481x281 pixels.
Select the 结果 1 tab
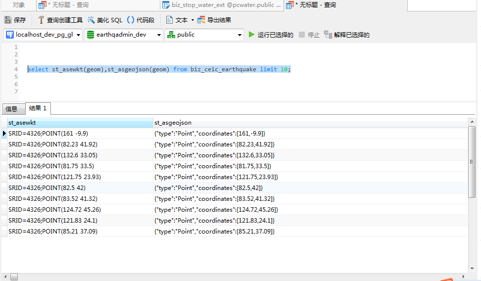point(38,108)
